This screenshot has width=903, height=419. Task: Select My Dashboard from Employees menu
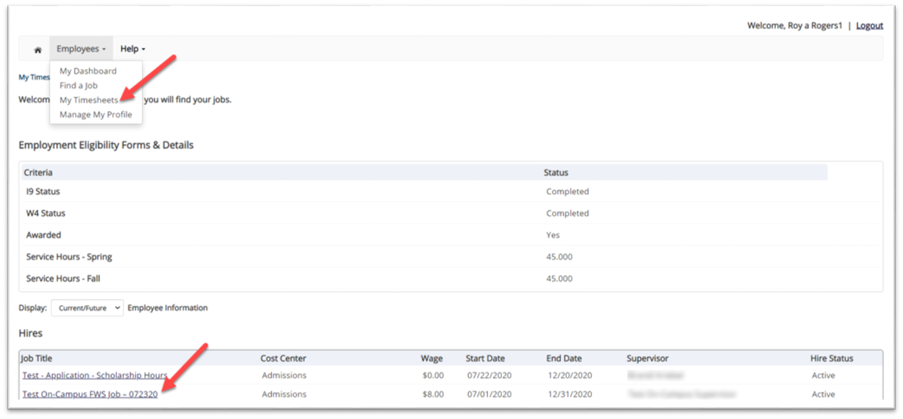(x=88, y=71)
